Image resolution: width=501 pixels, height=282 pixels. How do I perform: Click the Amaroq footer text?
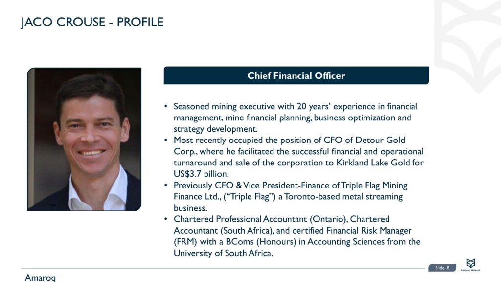click(40, 278)
